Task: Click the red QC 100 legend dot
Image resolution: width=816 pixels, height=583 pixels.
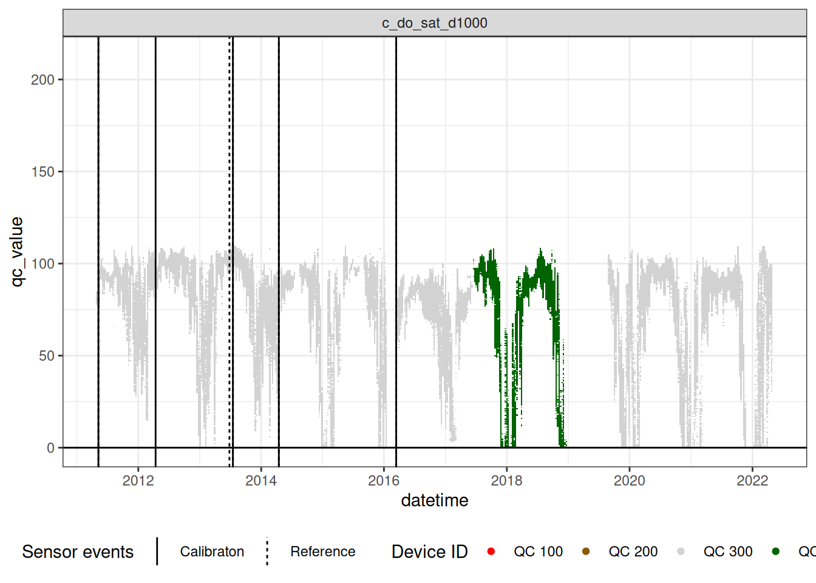Action: click(491, 551)
